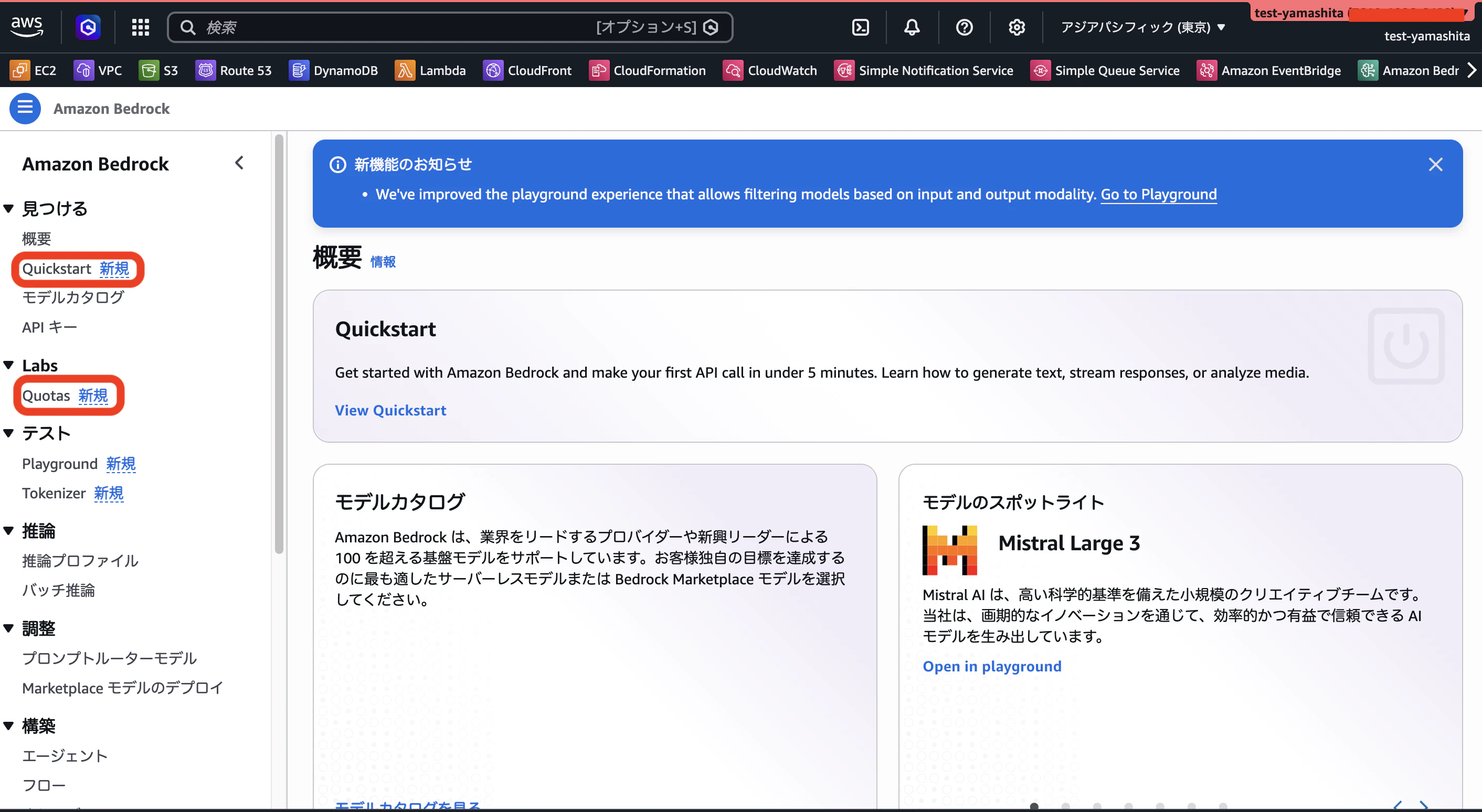Select 概要 in the side navigation
Viewport: 1482px width, 812px height.
click(36, 239)
